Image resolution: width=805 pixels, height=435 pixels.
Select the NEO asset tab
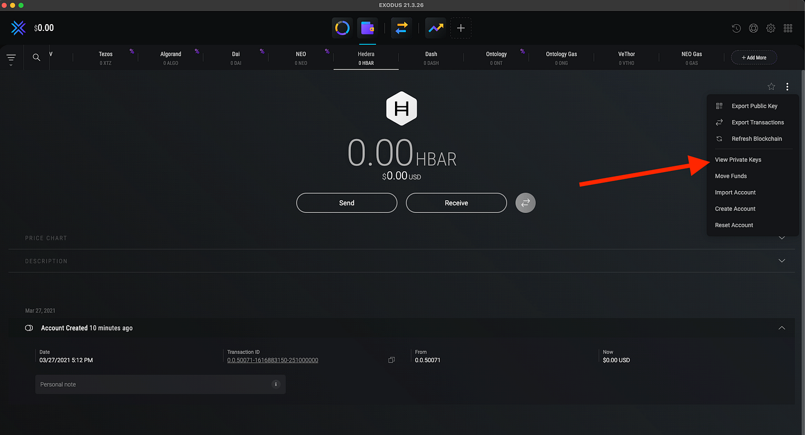point(301,58)
